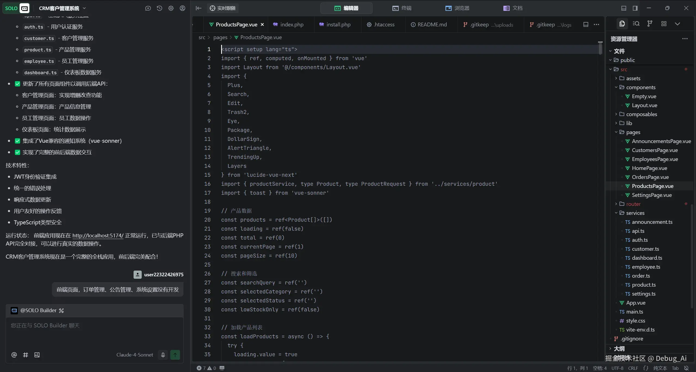The width and height of the screenshot is (696, 372).
Task: Toggle the 实时跟随 live follow button
Action: coord(223,8)
